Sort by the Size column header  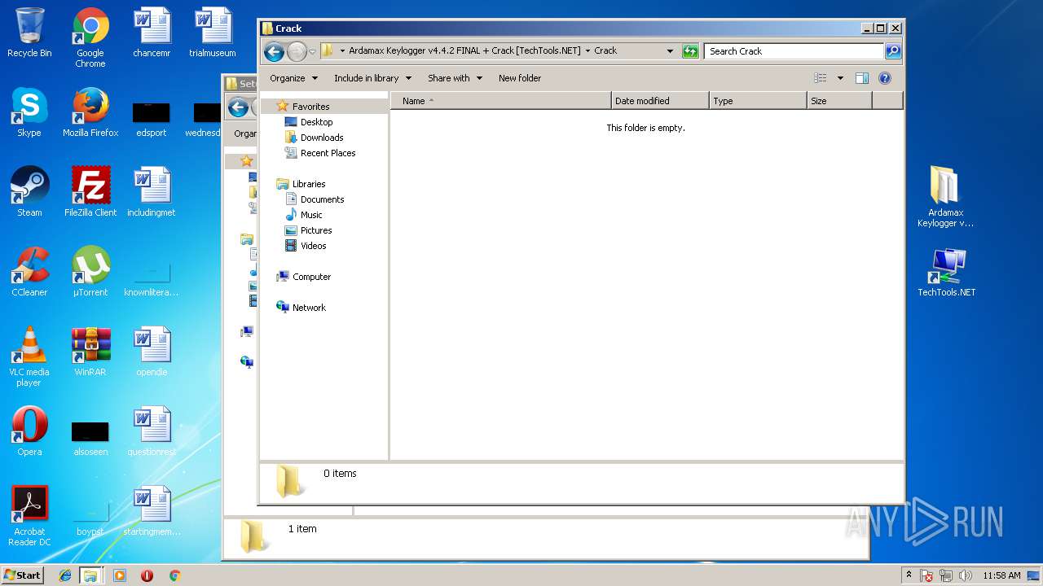[839, 101]
